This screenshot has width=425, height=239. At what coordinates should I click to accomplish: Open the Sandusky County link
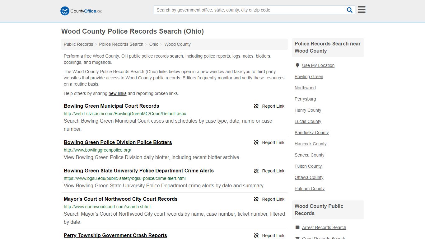tap(311, 133)
